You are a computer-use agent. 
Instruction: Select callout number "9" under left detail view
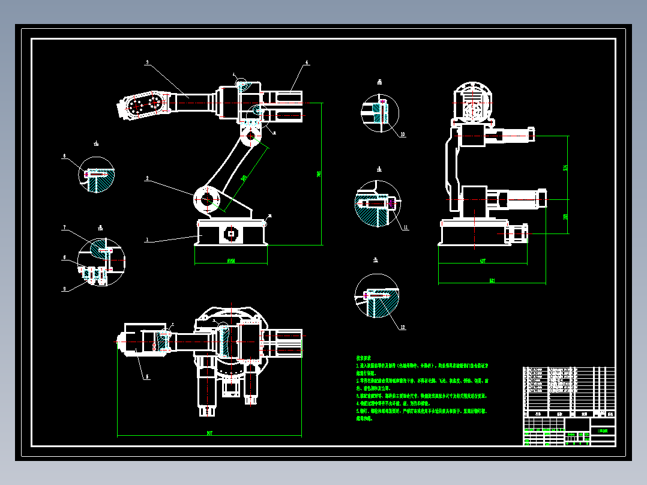[x=64, y=289]
